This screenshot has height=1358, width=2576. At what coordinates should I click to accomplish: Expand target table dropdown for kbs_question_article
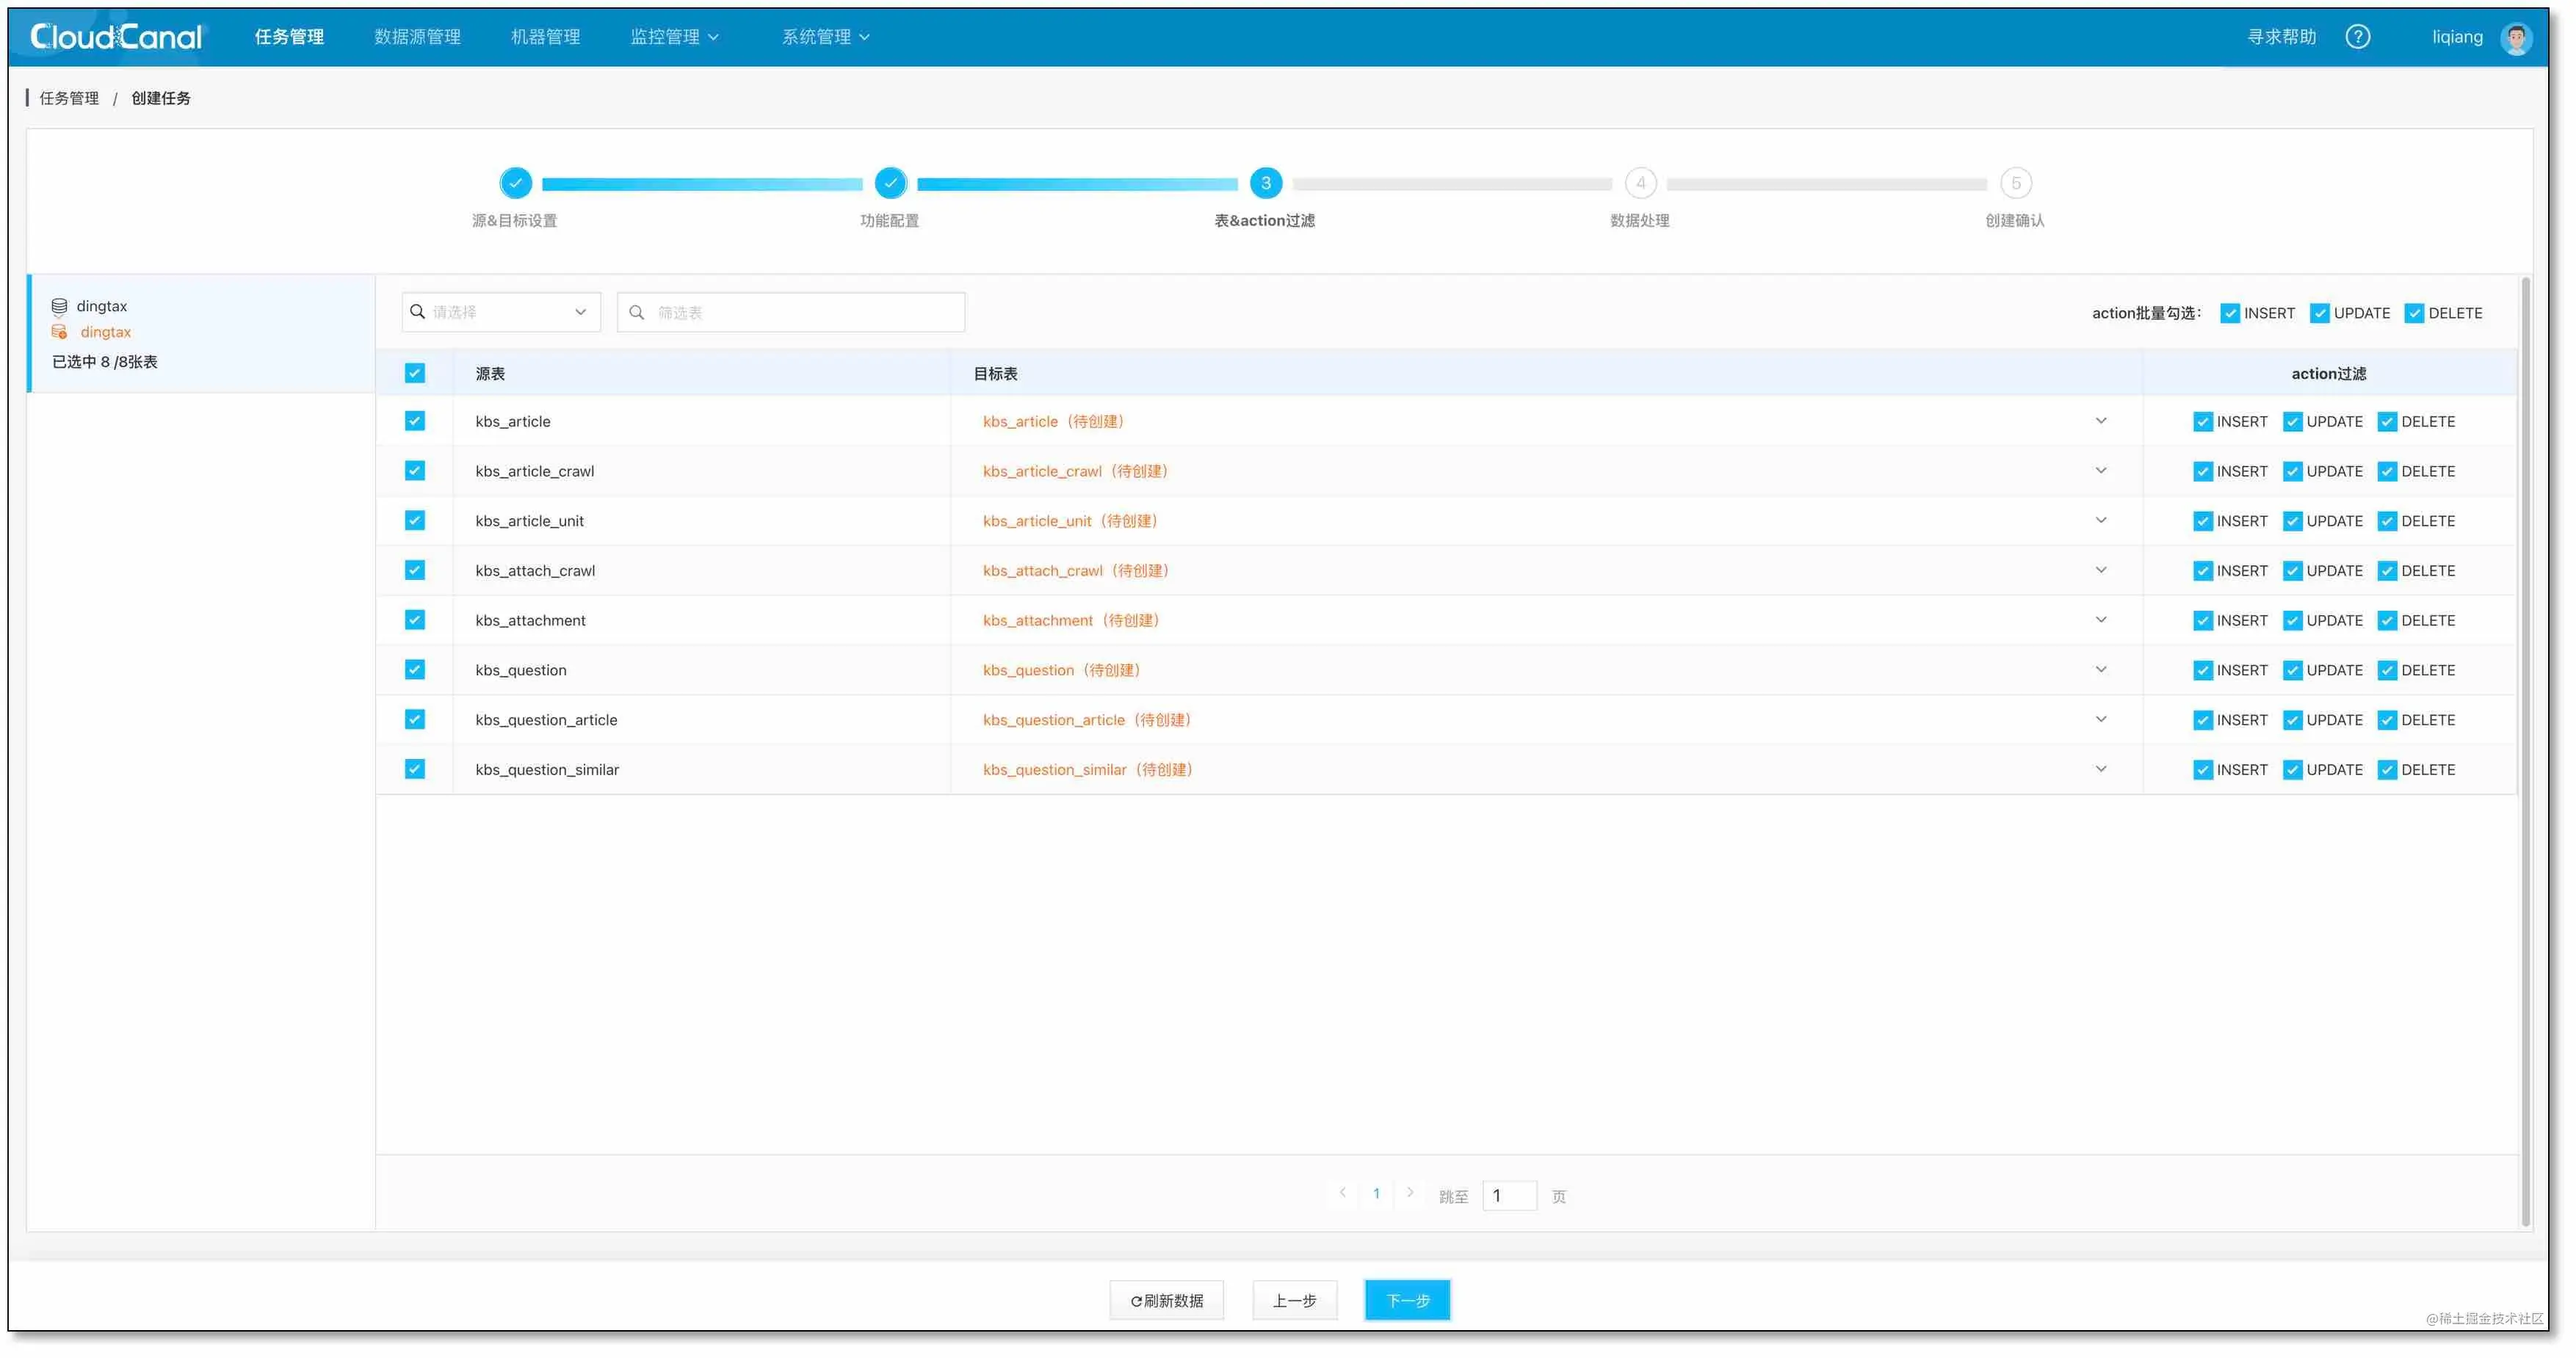pyautogui.click(x=2100, y=719)
